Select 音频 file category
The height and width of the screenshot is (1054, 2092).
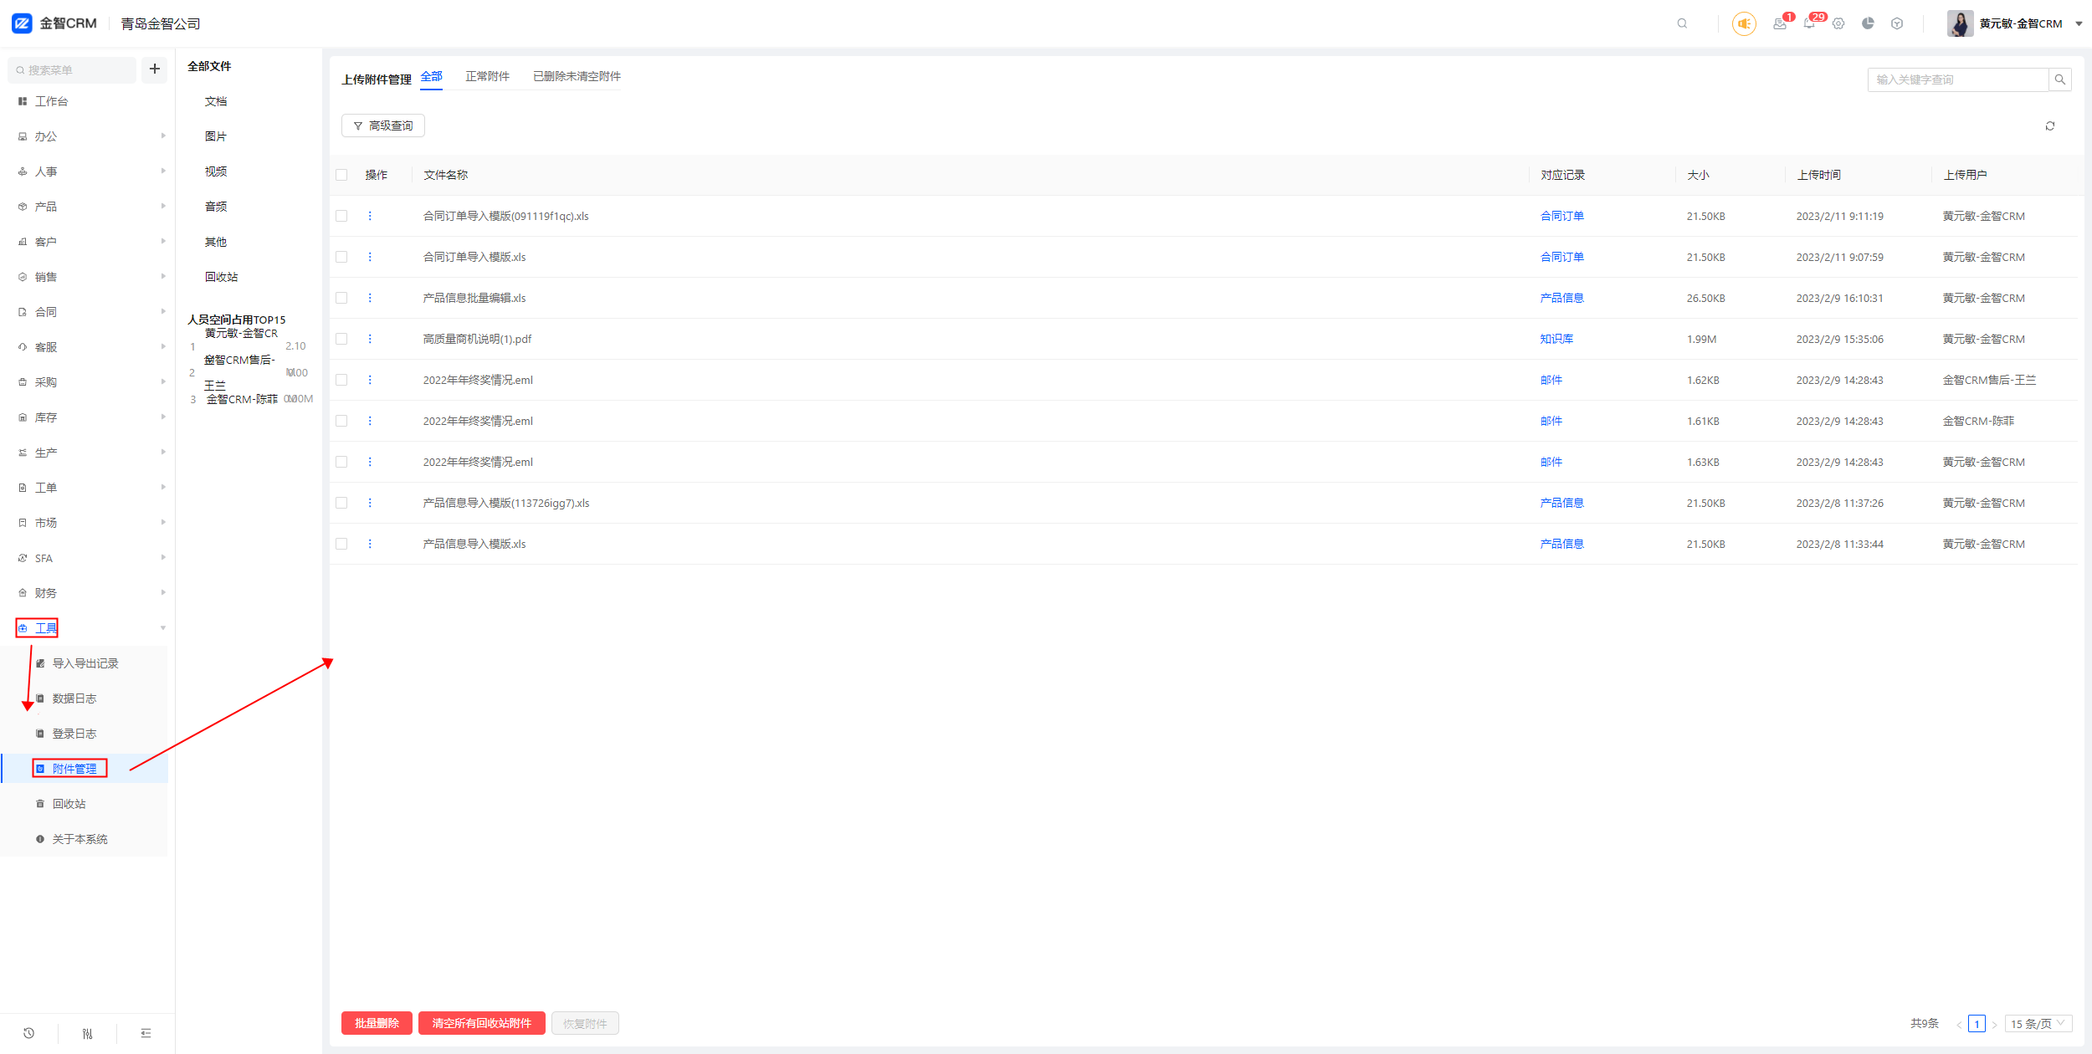click(x=216, y=207)
